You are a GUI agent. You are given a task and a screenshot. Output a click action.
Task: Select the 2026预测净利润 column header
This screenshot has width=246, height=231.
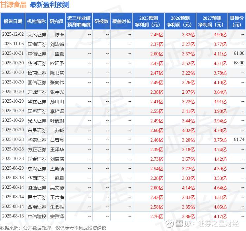180,21
